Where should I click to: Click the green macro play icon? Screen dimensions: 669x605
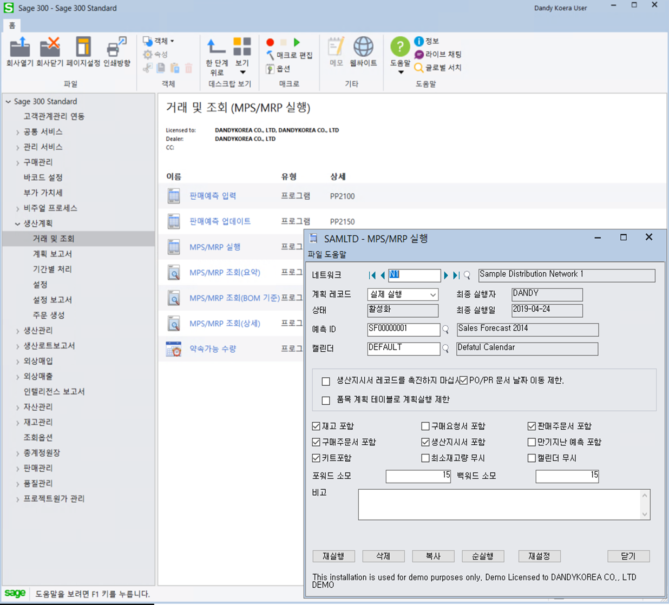(297, 42)
